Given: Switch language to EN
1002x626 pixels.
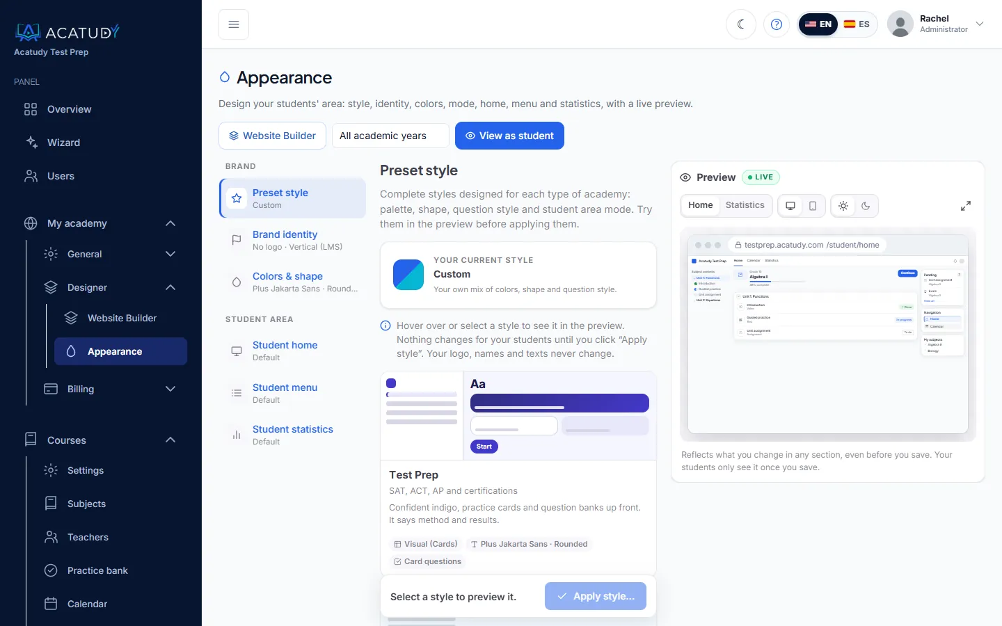Looking at the screenshot, I should 818,24.
